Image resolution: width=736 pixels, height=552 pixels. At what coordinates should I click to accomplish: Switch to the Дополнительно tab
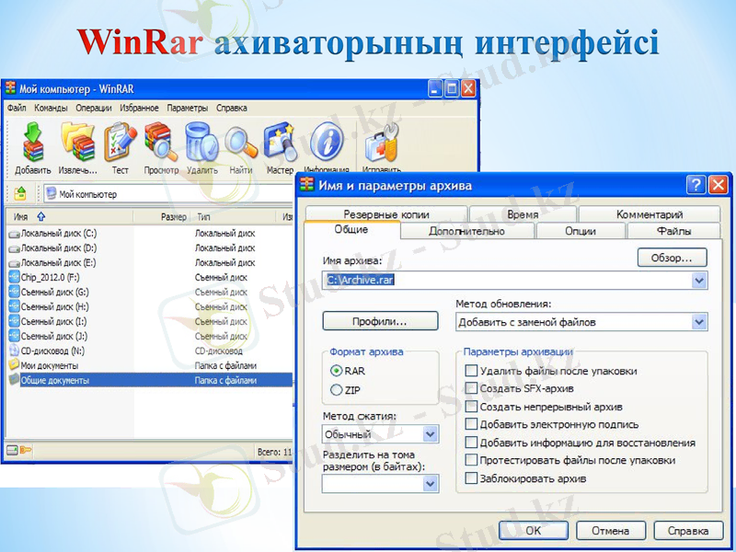pyautogui.click(x=466, y=231)
